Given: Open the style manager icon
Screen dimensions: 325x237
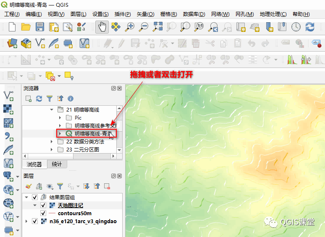Looking at the screenshot, I should point(81,27).
